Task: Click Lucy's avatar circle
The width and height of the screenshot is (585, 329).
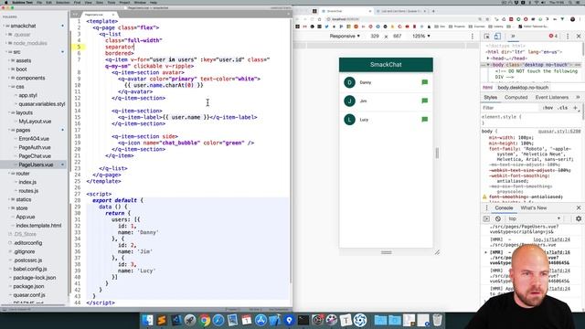Action: (x=349, y=120)
